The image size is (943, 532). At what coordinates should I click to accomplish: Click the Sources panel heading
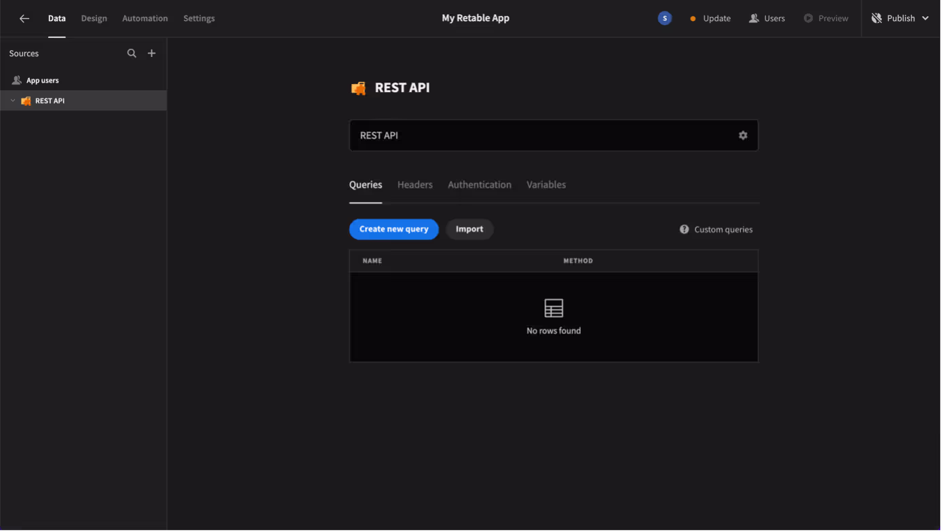[x=24, y=54]
